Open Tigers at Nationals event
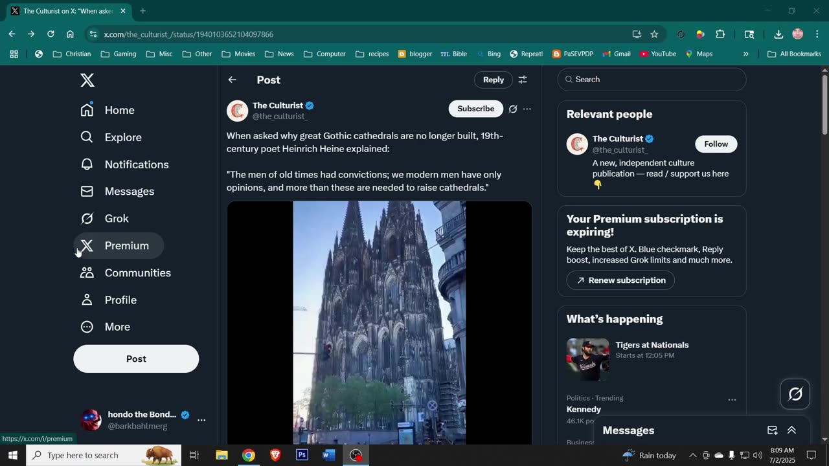The height and width of the screenshot is (466, 829). (x=652, y=359)
